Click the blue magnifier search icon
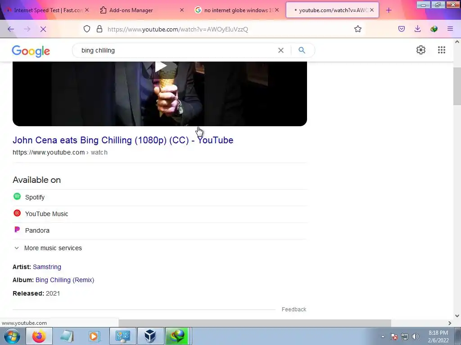 point(302,50)
